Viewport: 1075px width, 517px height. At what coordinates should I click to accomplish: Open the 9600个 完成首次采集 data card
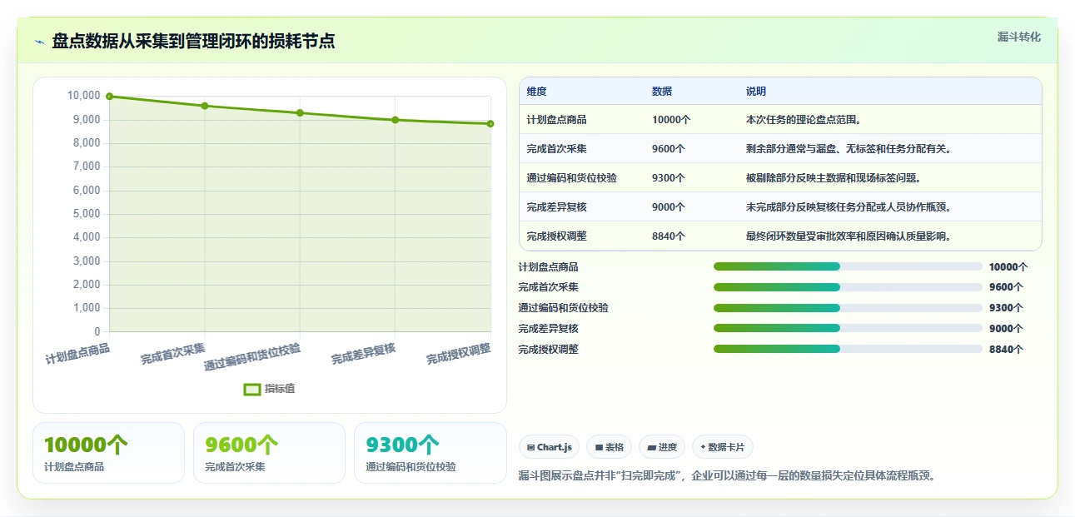click(x=269, y=453)
